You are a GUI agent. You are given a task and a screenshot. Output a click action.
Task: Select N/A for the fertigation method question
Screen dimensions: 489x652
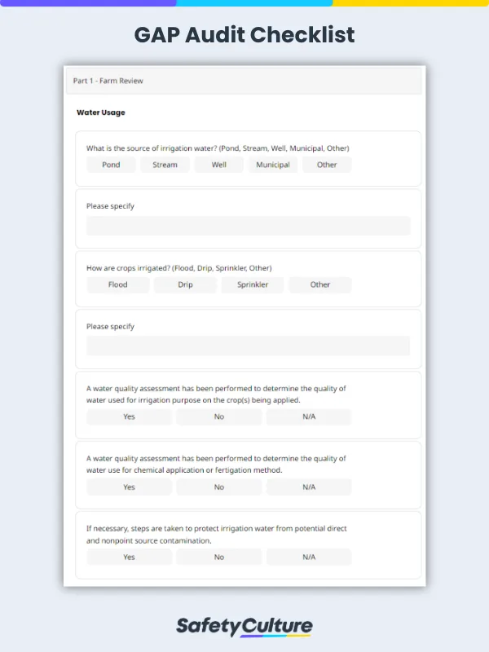point(309,487)
